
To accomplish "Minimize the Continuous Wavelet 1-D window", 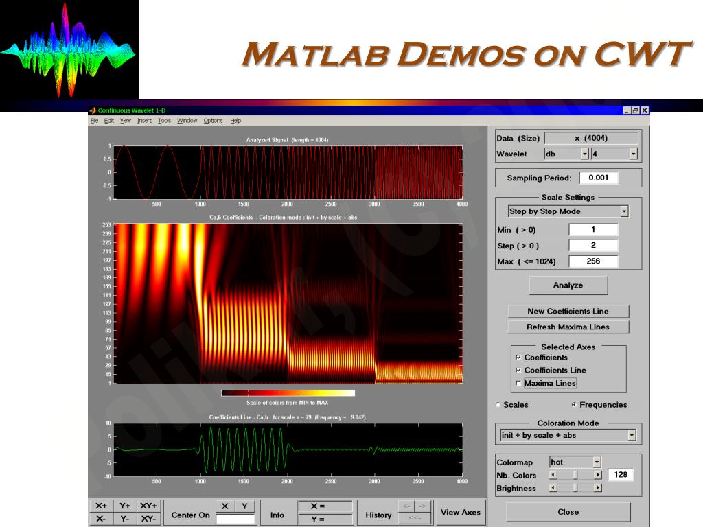I will tap(627, 110).
